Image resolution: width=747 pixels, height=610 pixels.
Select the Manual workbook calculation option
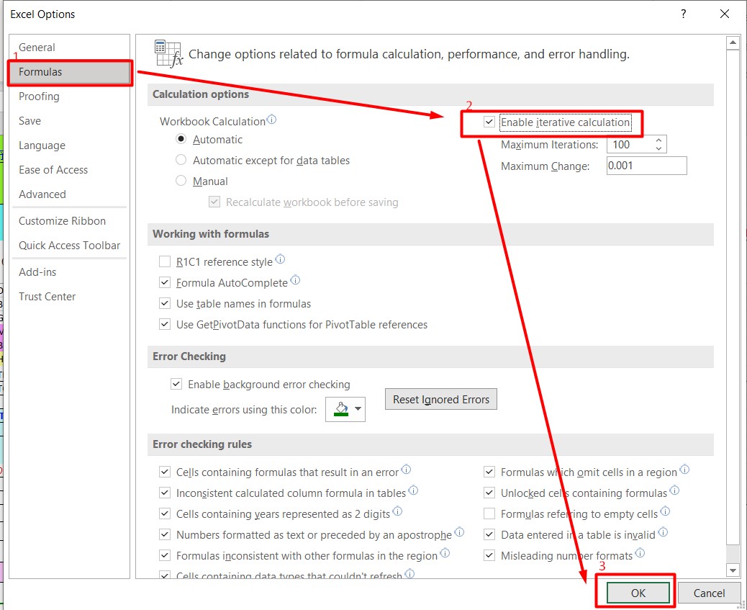pyautogui.click(x=181, y=181)
